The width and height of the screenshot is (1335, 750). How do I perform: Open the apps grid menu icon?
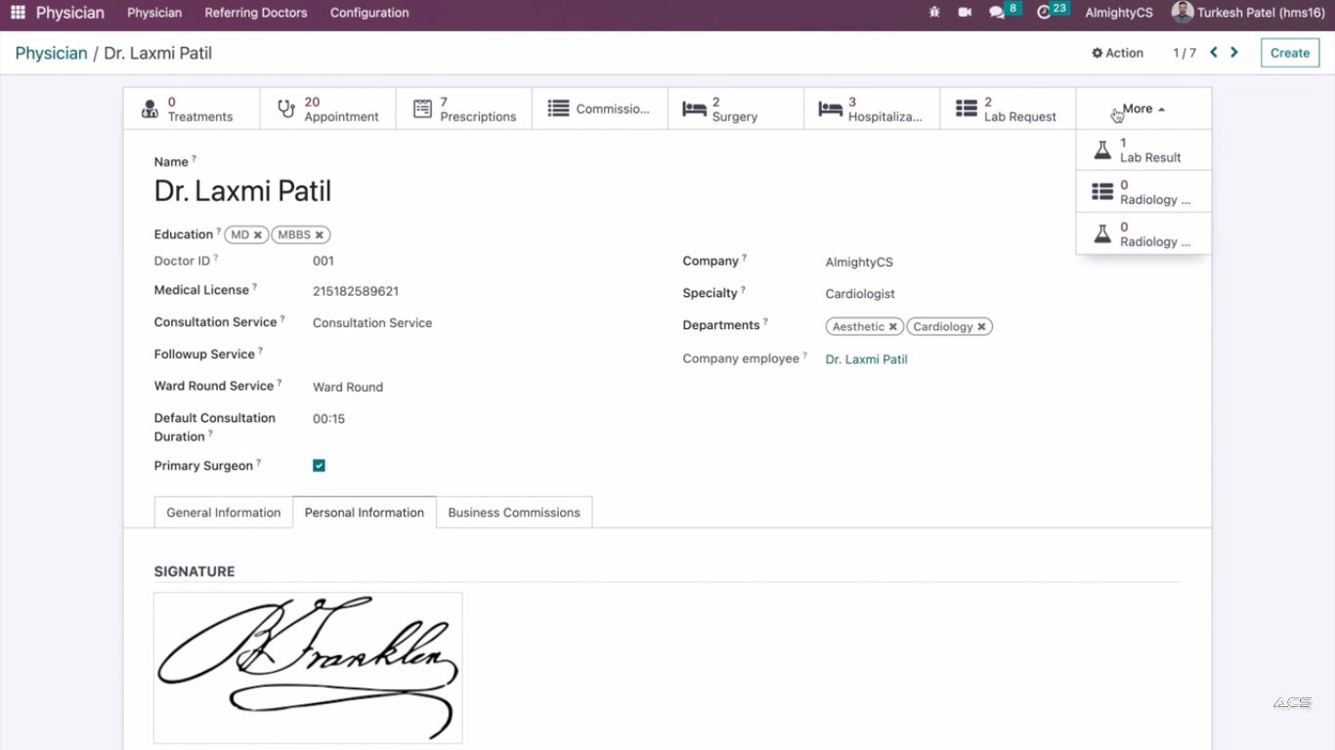(x=18, y=13)
